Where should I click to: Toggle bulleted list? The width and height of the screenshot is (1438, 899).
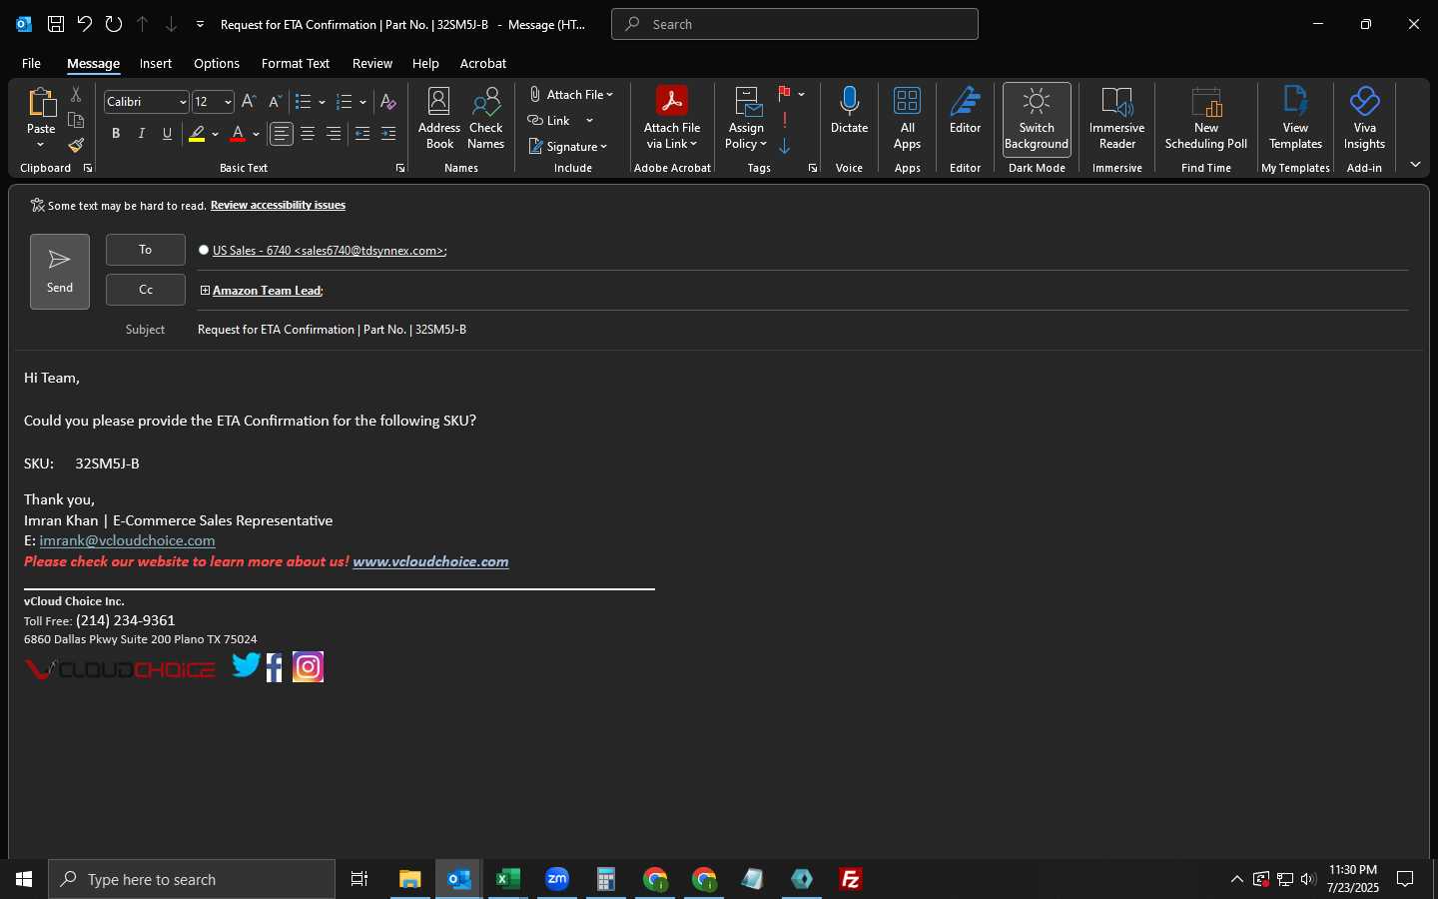(x=304, y=102)
